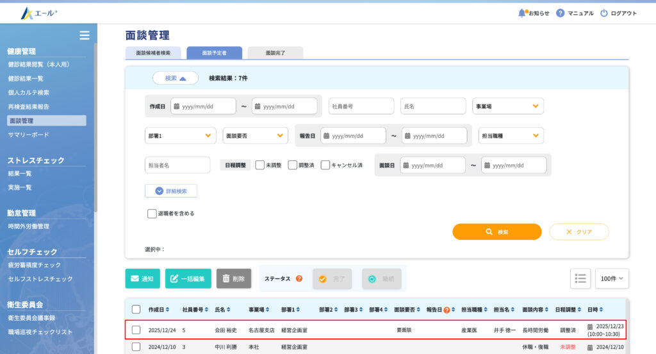Collapse sidebar with hamburger menu icon
Image resolution: width=656 pixels, height=354 pixels.
pyautogui.click(x=84, y=35)
